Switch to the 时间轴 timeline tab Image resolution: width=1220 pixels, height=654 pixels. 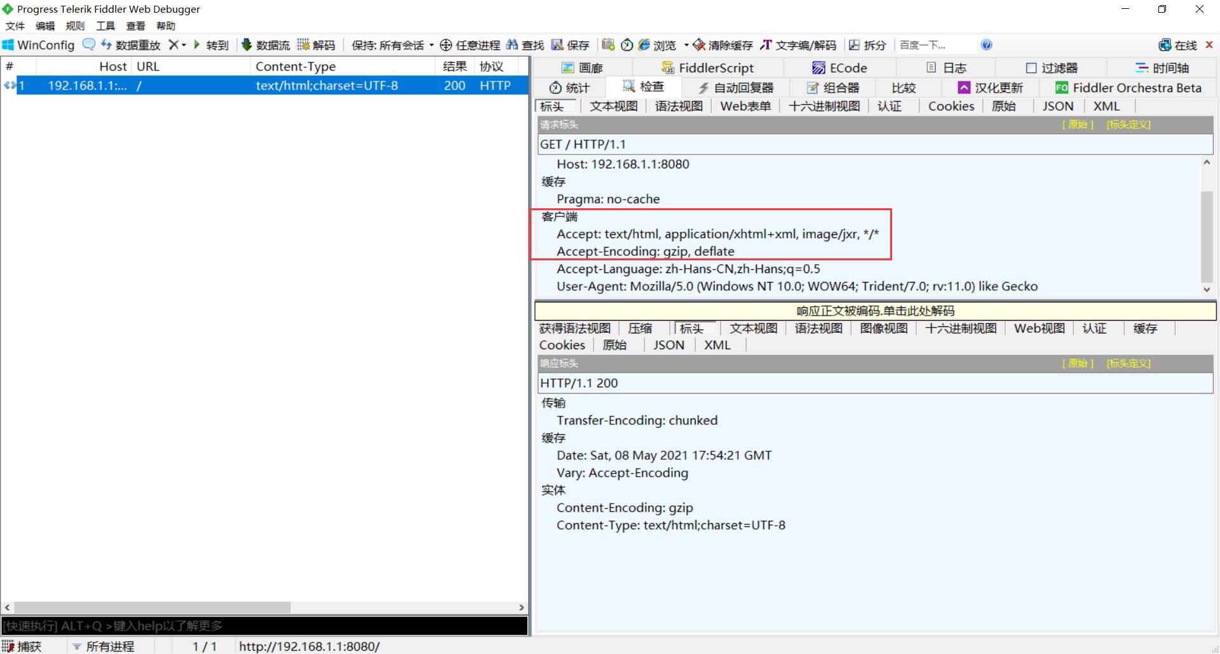[1162, 68]
